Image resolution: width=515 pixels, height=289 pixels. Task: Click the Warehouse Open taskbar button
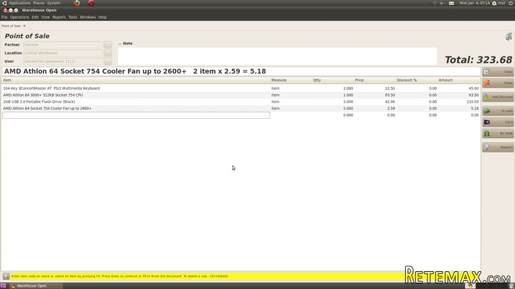(x=35, y=286)
